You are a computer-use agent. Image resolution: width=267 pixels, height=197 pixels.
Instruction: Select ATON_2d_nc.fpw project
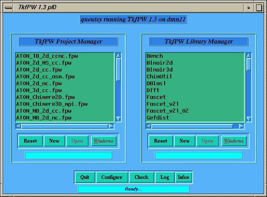point(65,84)
